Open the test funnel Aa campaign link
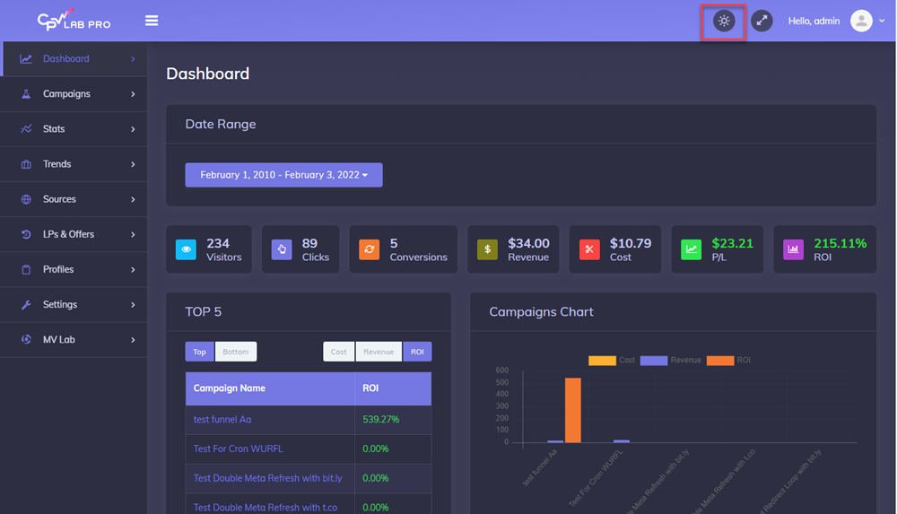897x514 pixels. (x=222, y=419)
